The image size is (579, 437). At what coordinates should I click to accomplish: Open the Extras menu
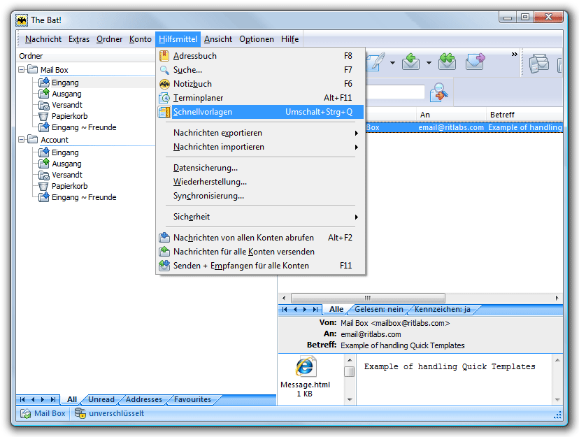point(78,39)
